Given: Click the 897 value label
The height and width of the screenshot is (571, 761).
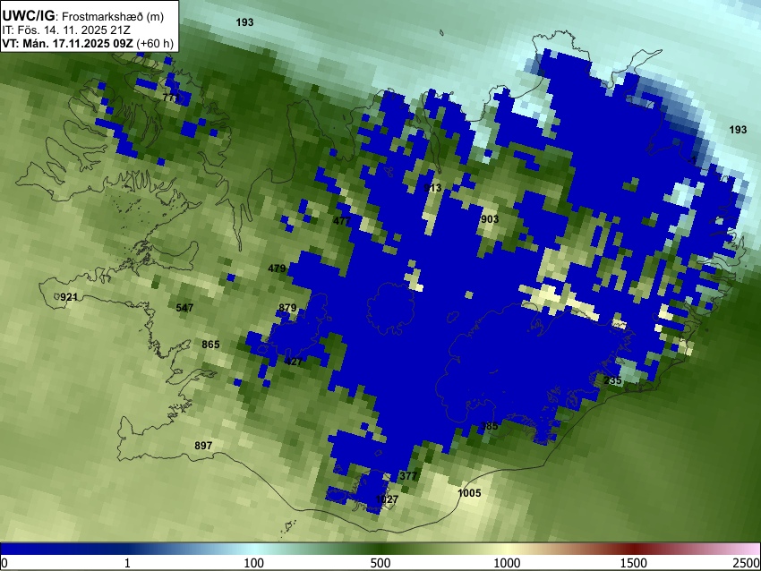Looking at the screenshot, I should (203, 446).
